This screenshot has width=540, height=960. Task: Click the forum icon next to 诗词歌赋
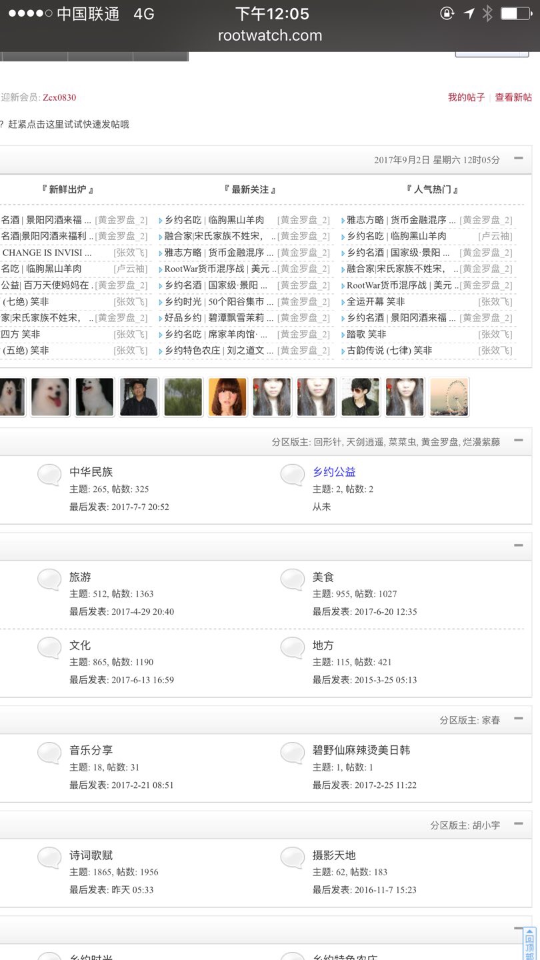pyautogui.click(x=49, y=857)
